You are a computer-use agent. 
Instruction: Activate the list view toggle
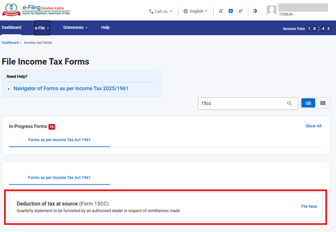coord(308,103)
